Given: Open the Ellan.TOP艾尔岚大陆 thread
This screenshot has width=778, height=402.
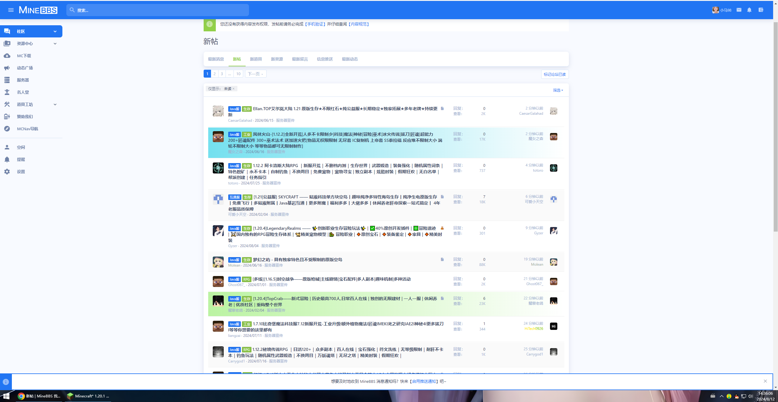Looking at the screenshot, I should (333, 112).
